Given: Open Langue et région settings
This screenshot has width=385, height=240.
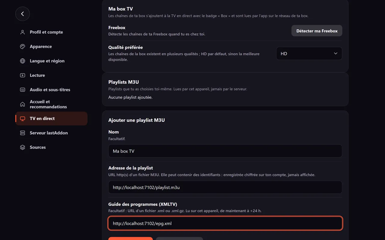Looking at the screenshot, I should pos(51,61).
